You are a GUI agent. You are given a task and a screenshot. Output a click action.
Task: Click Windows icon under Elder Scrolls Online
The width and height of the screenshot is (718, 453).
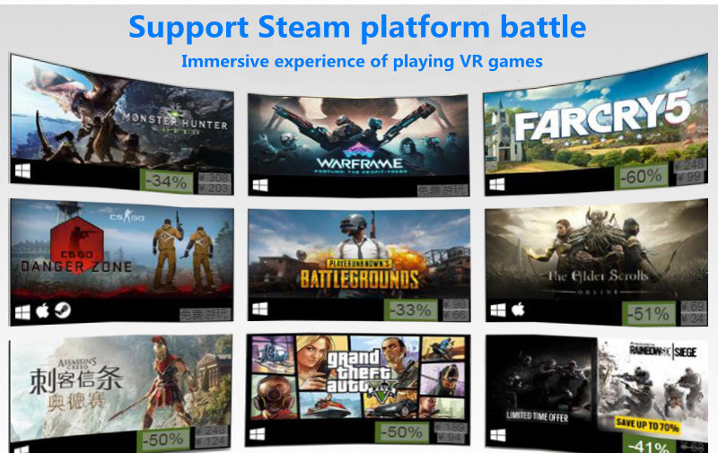click(x=498, y=310)
